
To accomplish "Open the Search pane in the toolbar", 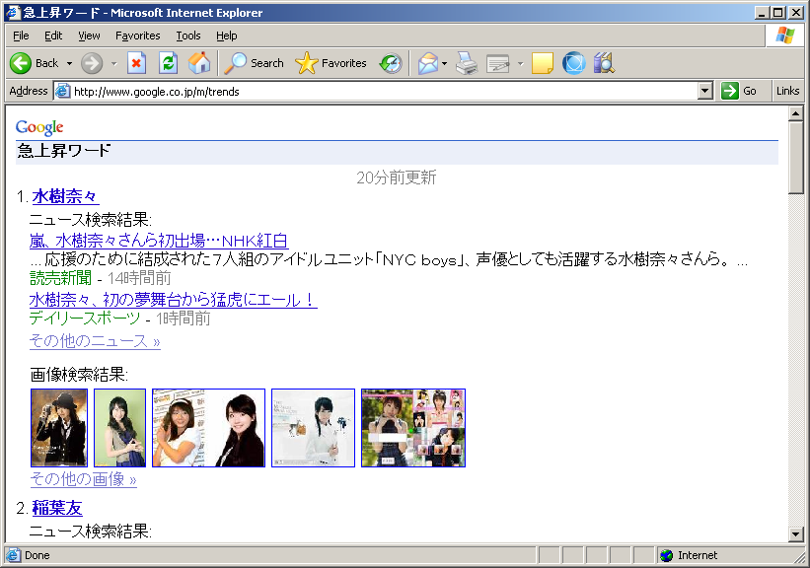I will click(255, 63).
